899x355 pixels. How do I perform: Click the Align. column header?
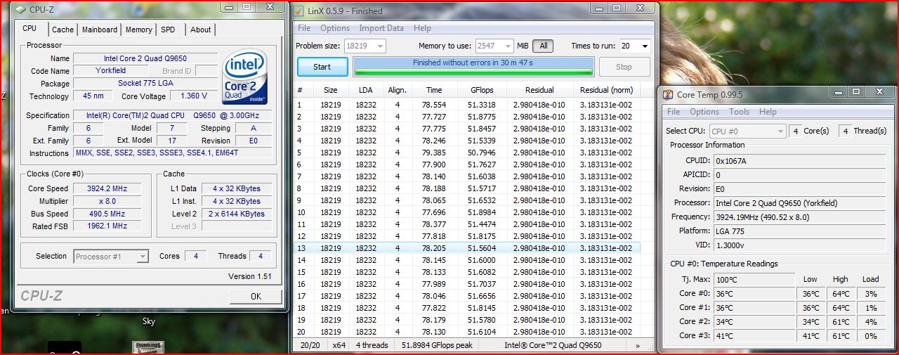pyautogui.click(x=397, y=90)
